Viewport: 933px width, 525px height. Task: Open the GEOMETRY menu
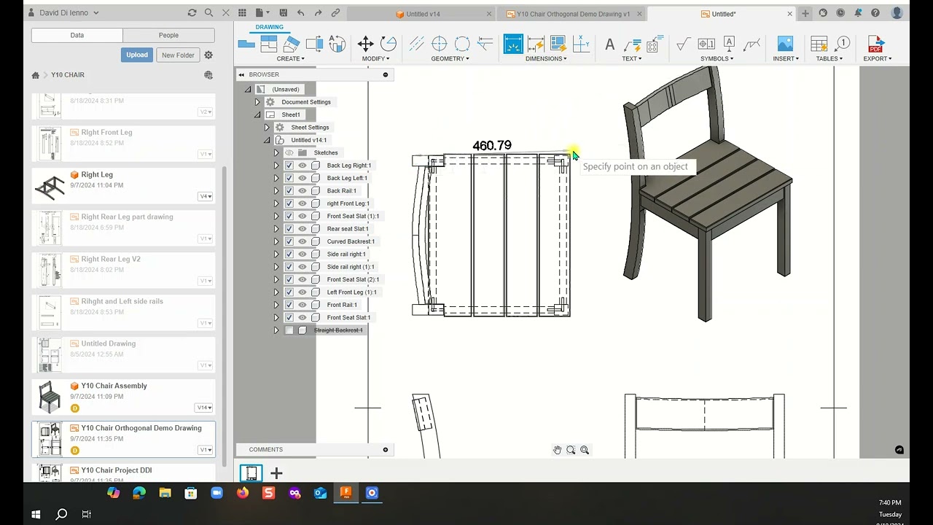(450, 58)
